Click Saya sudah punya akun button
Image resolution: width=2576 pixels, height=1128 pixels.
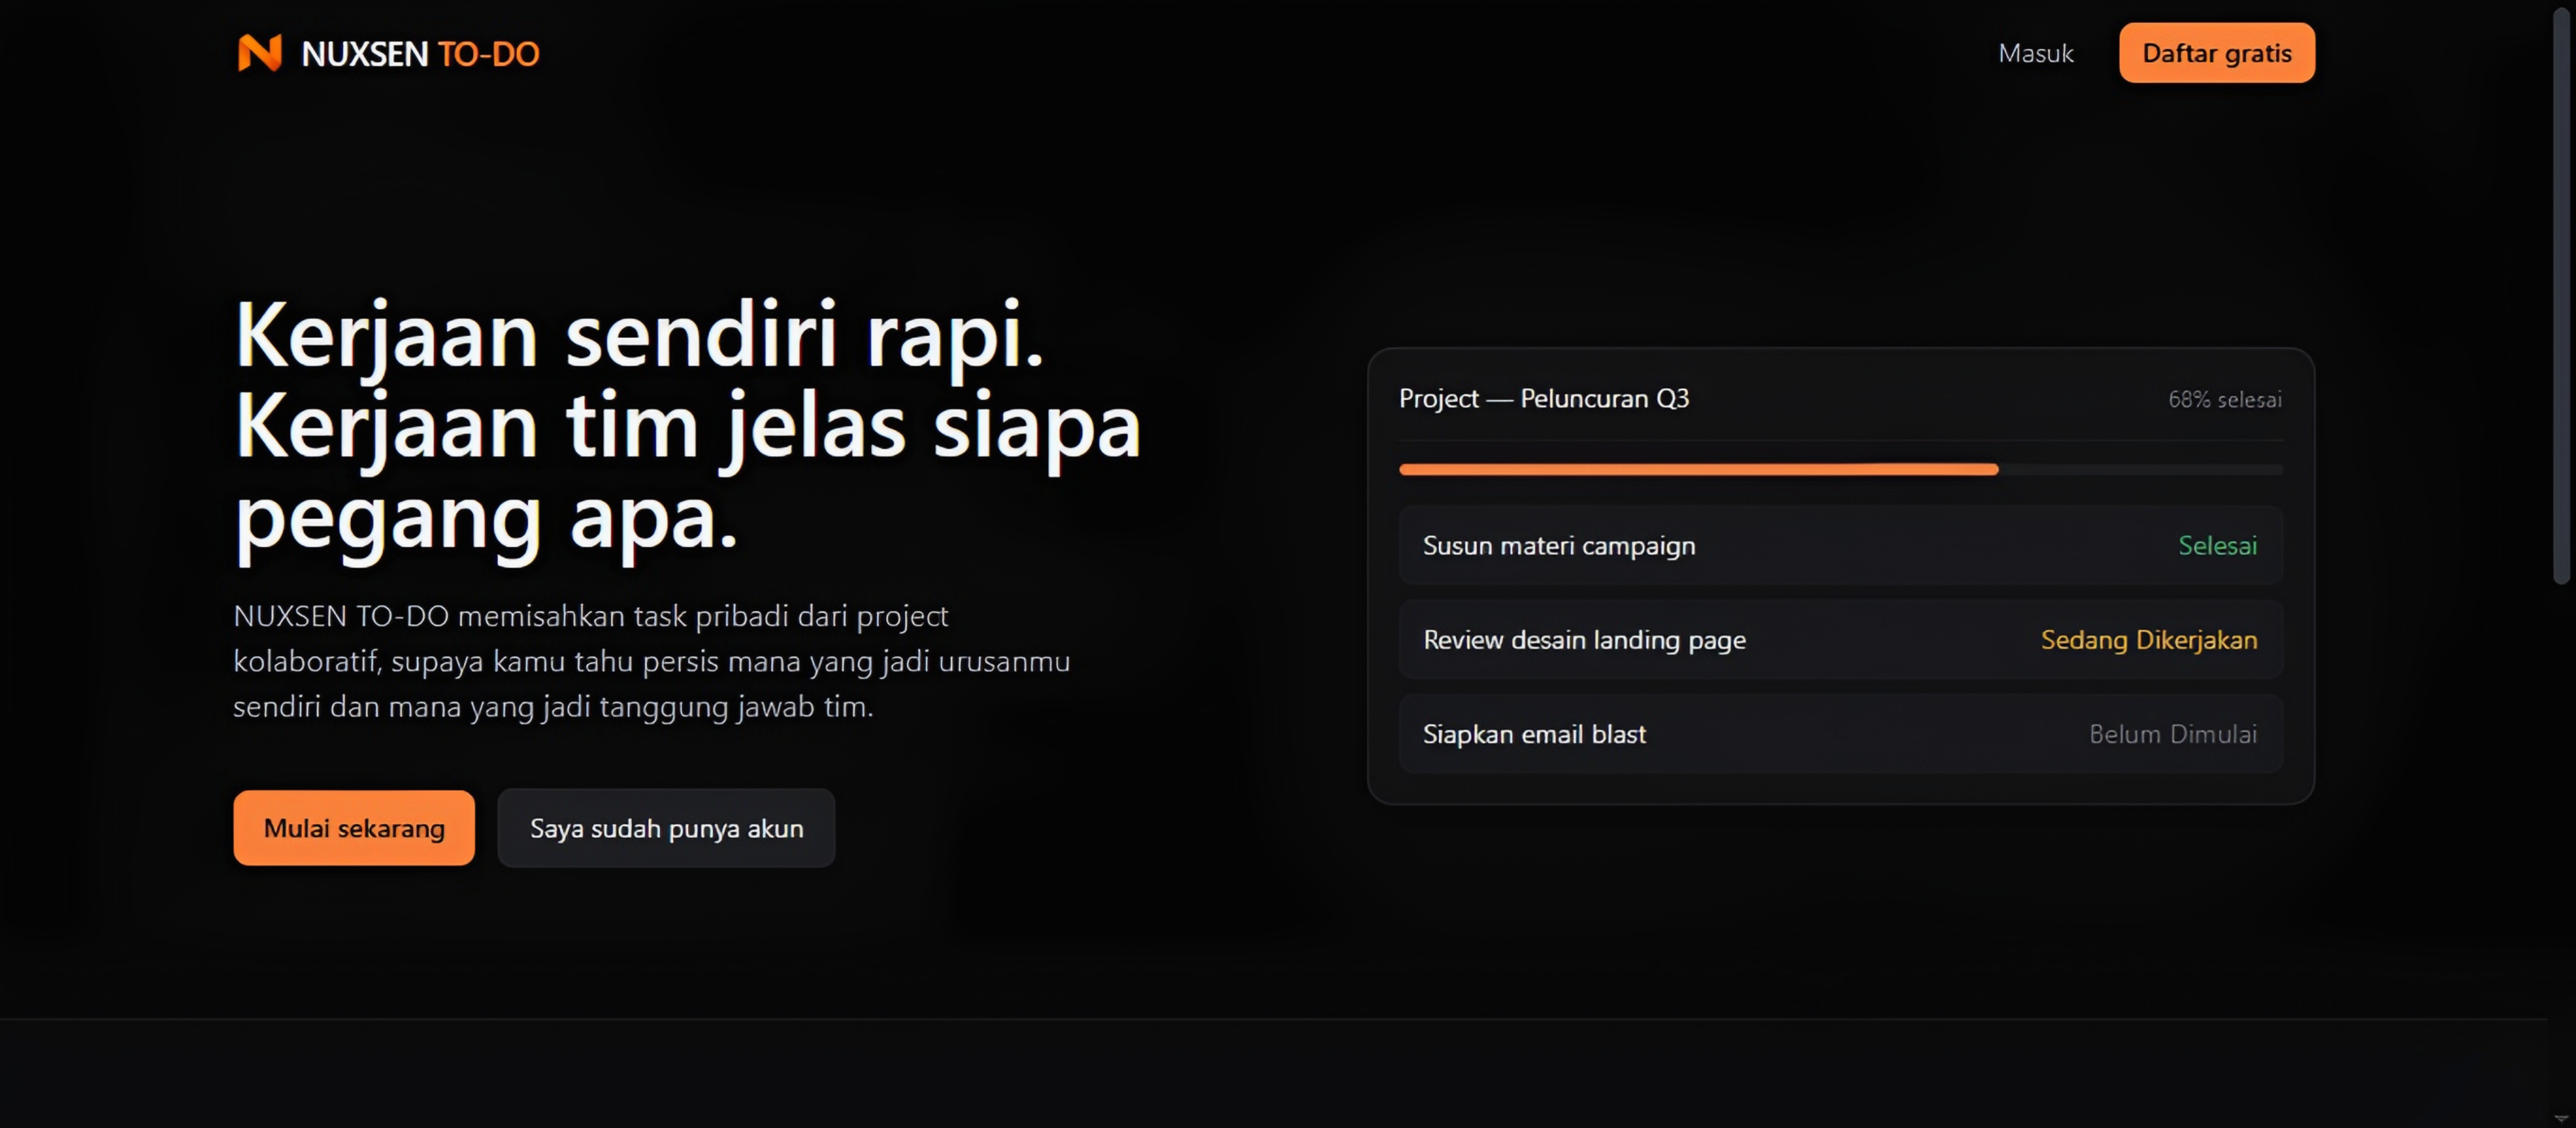pos(666,828)
